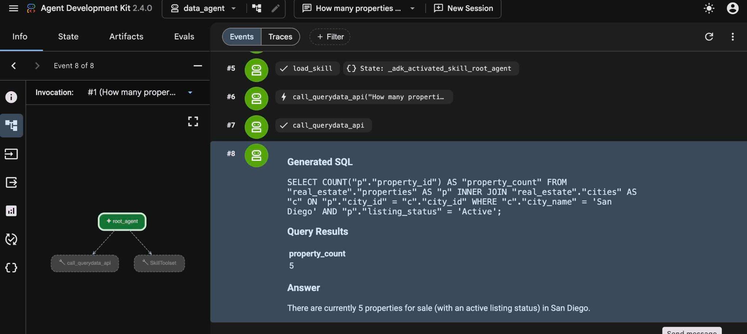
Task: Switch to the Evals tab
Action: pyautogui.click(x=184, y=36)
